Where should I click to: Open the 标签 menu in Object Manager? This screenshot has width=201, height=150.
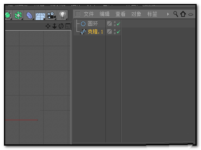[152, 14]
